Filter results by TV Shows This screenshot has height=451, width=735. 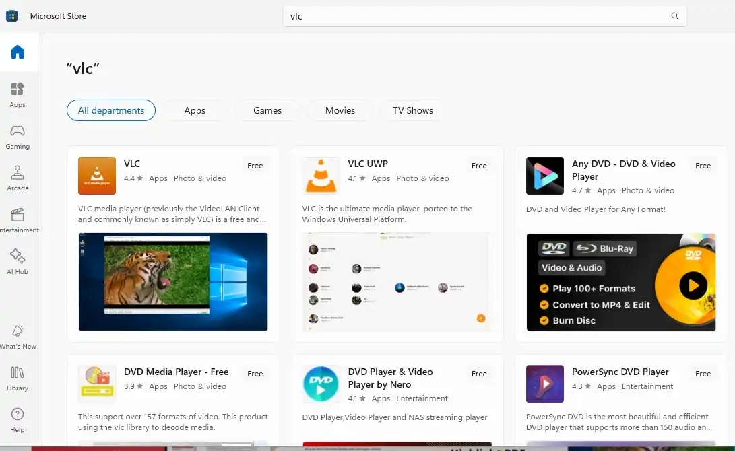pos(412,110)
